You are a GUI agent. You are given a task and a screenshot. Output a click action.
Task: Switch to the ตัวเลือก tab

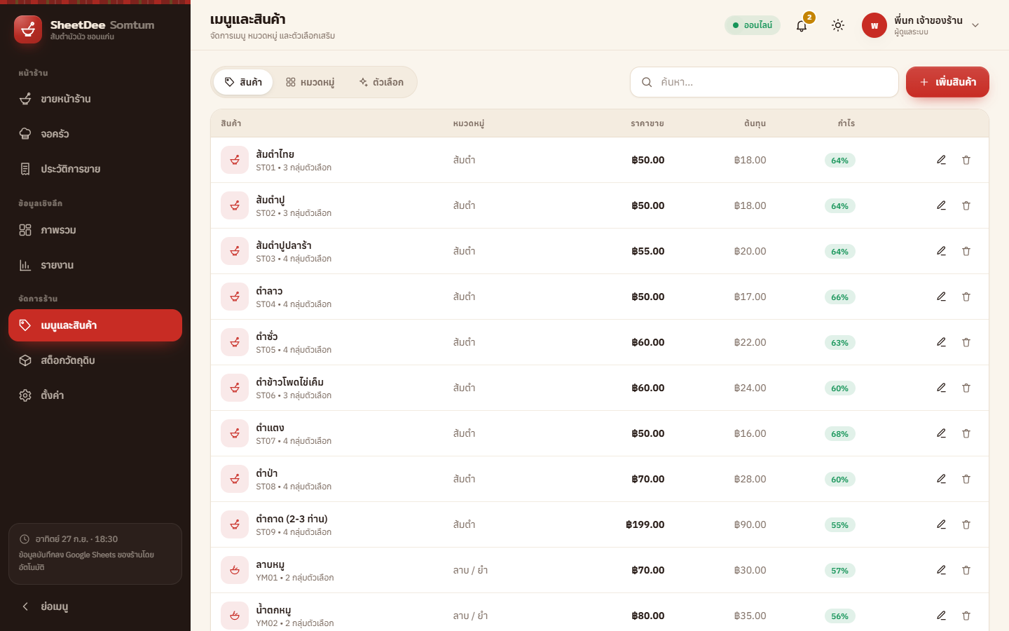[x=381, y=82]
